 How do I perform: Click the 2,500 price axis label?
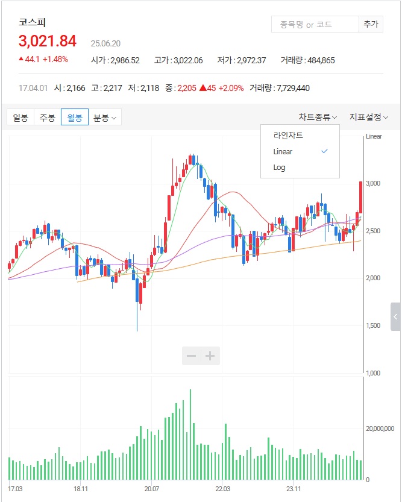[373, 231]
